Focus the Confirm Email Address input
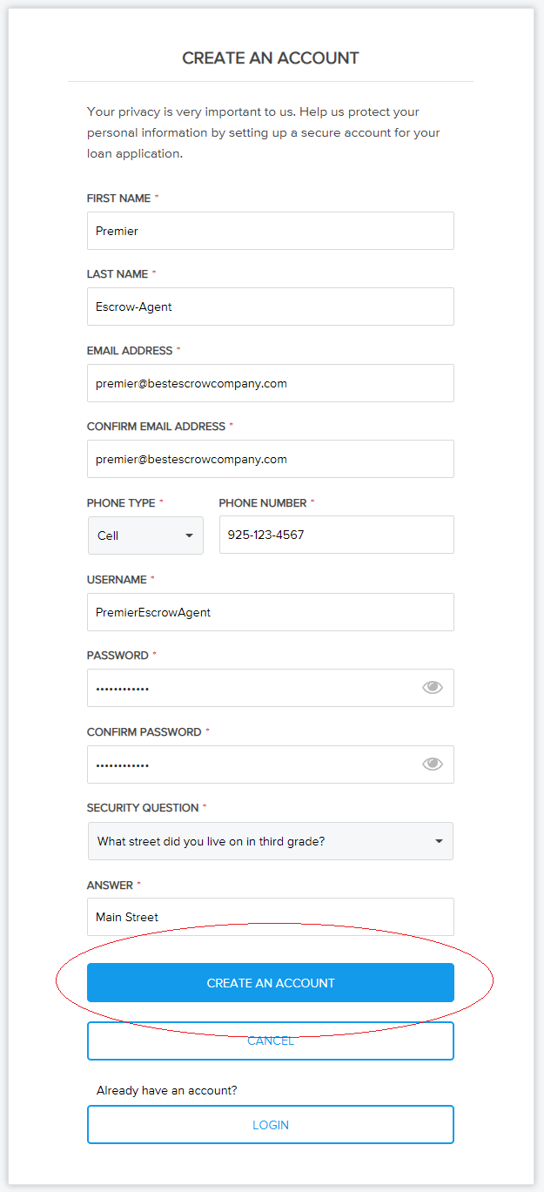The image size is (544, 1192). (271, 459)
